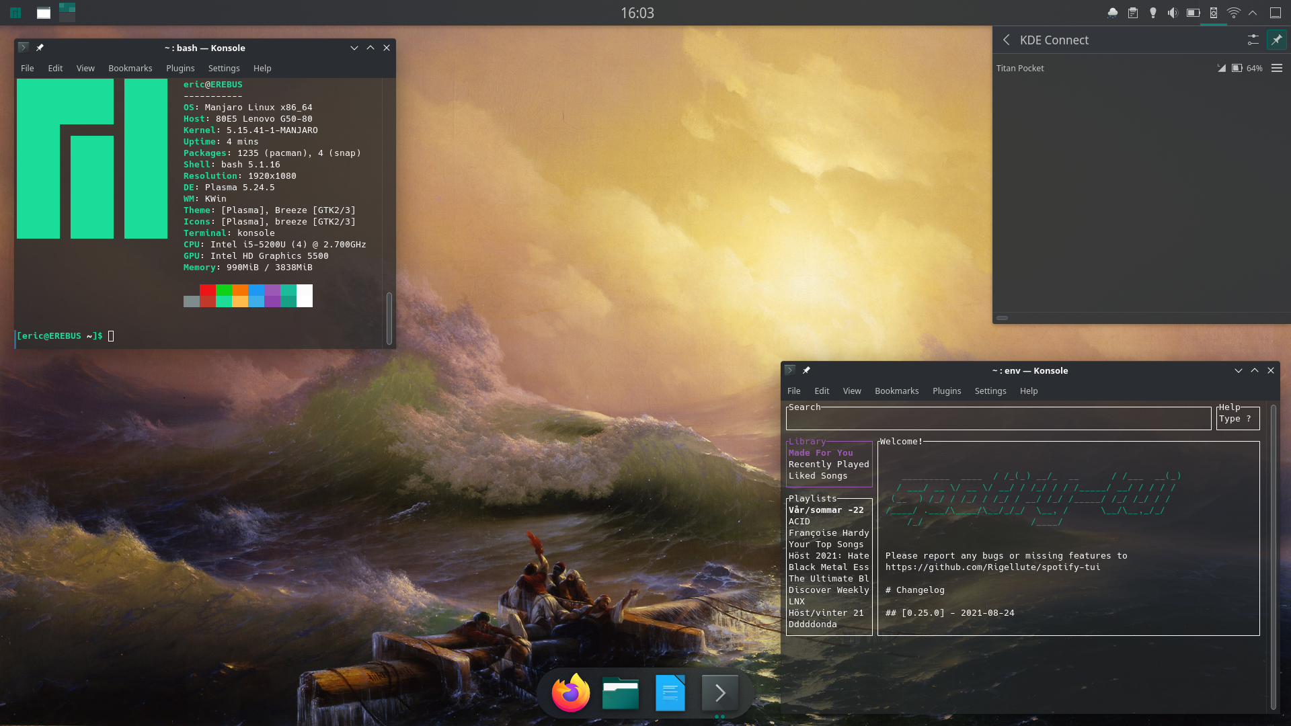1291x726 pixels.
Task: Toggle pin icon on bash Konsole titlebar
Action: tap(40, 48)
